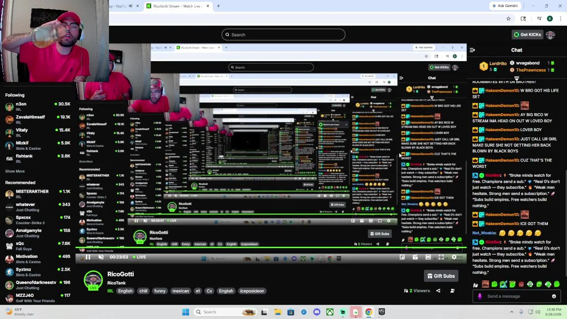
Task: Click wvagabond in the gift leaderboard
Action: click(x=528, y=63)
